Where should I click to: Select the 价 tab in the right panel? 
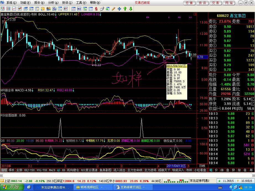click(216, 170)
